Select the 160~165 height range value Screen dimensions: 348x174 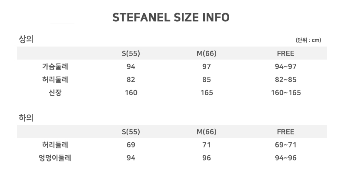pos(286,93)
